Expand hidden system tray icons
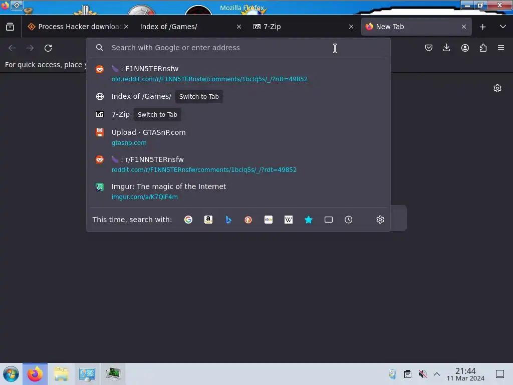Screen dimensions: 513x385 pyautogui.click(x=437, y=374)
